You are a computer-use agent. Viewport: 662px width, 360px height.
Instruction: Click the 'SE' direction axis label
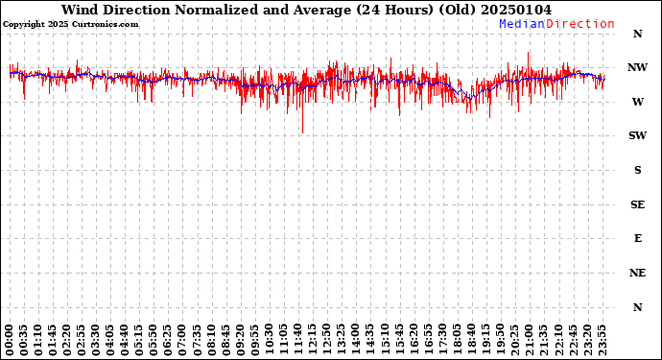[637, 204]
